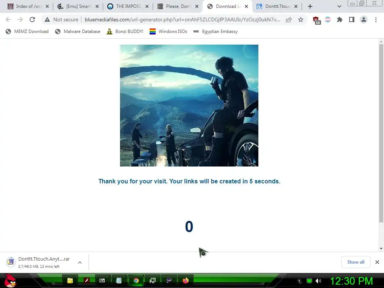Open the volume speaker tray icon
The height and width of the screenshot is (288, 384).
point(318,281)
